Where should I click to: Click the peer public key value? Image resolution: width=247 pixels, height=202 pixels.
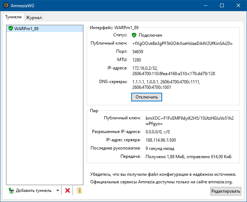(189, 120)
